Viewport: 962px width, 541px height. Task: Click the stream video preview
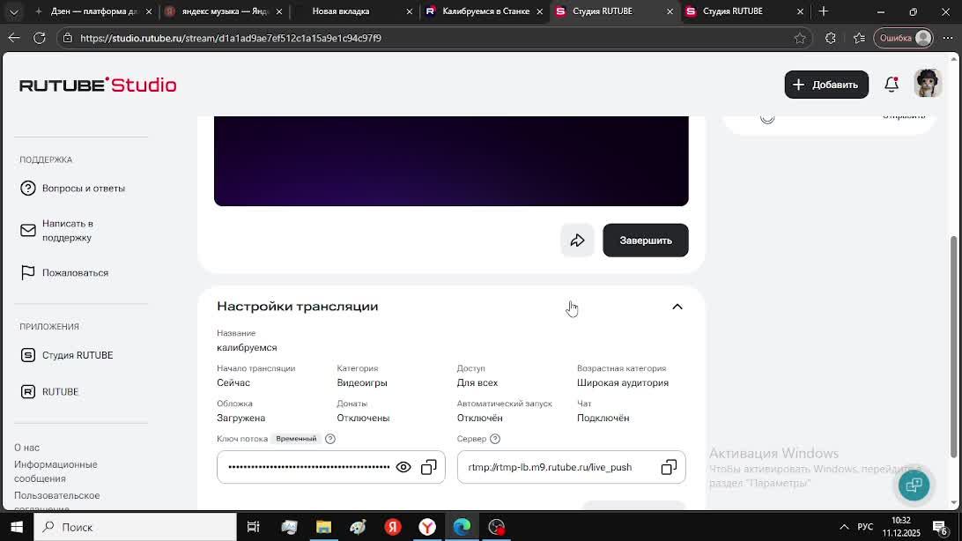pyautogui.click(x=451, y=160)
